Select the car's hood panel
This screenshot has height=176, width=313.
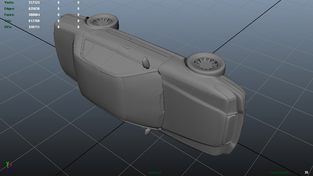point(192,112)
